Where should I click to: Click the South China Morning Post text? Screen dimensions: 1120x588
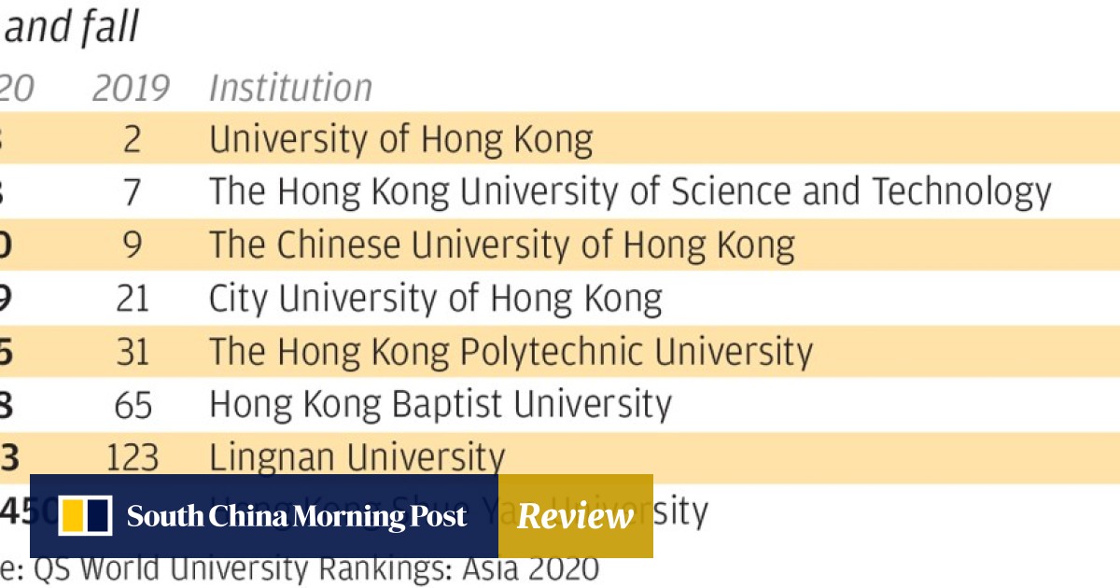(297, 516)
